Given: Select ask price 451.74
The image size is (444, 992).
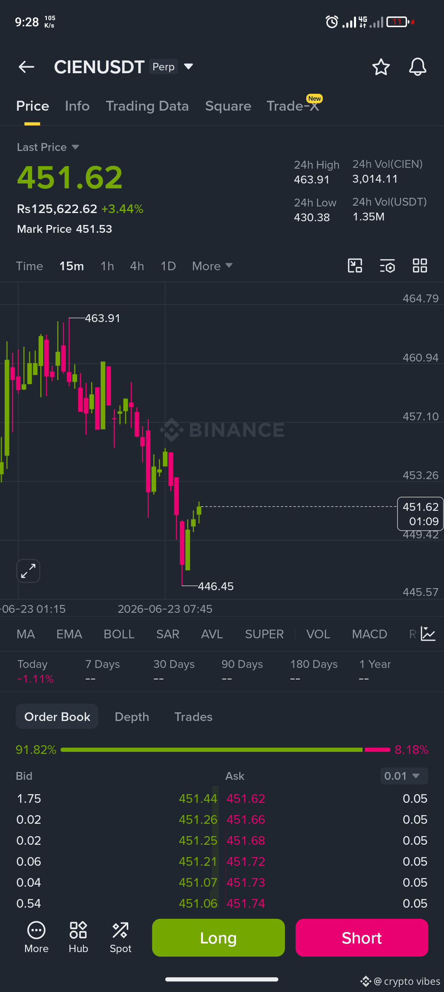Looking at the screenshot, I should point(246,904).
